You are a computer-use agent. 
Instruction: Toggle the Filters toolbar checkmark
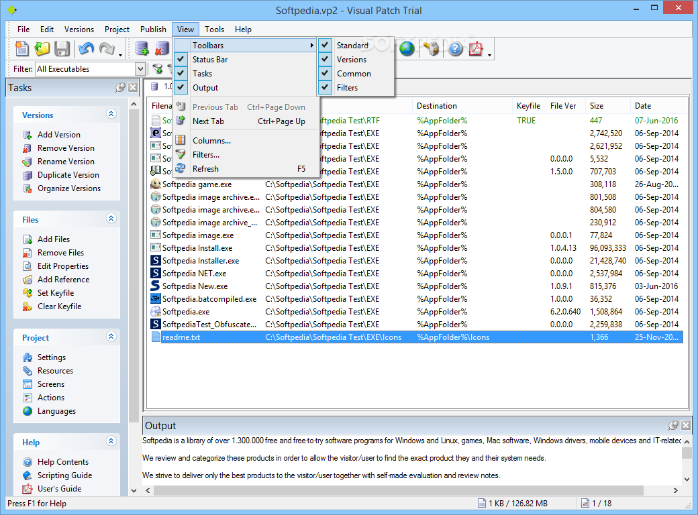326,88
